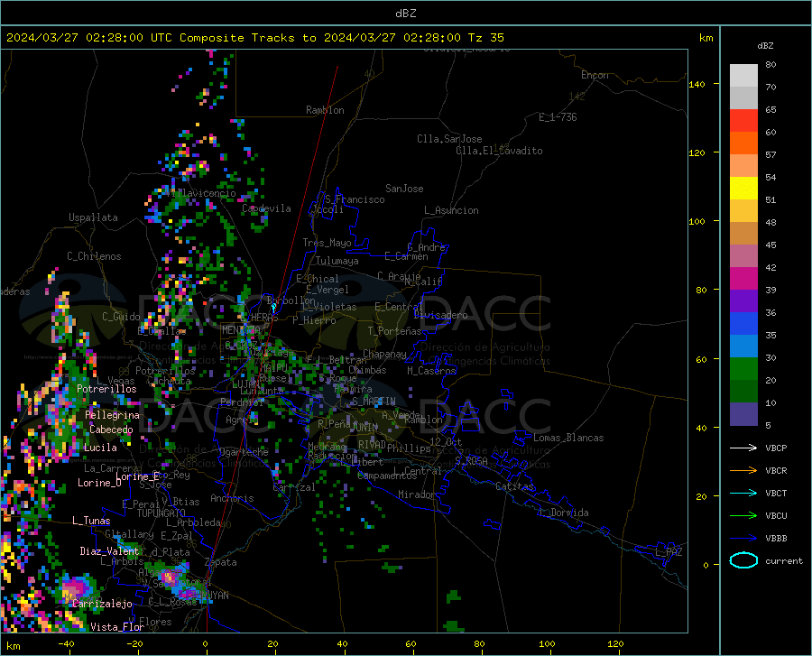Click the 100 km tick on x-axis
The image size is (812, 656).
547,643
